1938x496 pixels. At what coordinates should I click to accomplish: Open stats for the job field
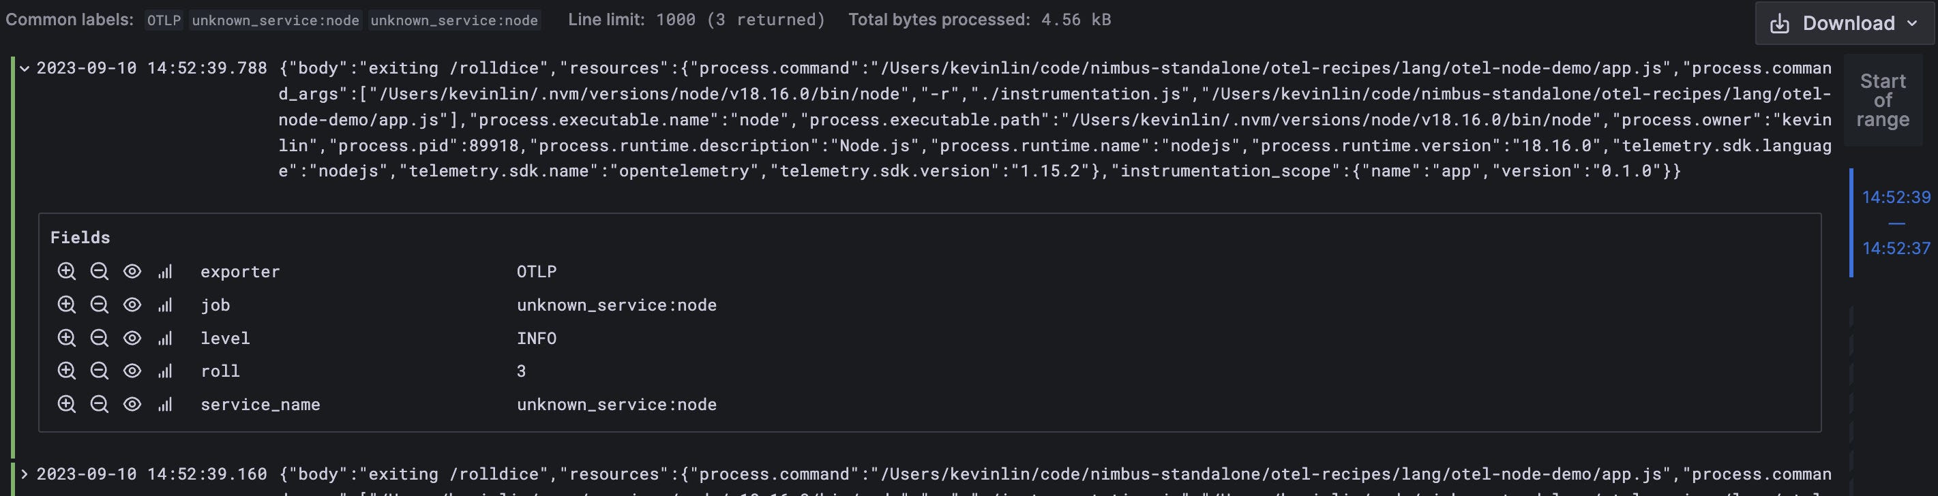[166, 305]
